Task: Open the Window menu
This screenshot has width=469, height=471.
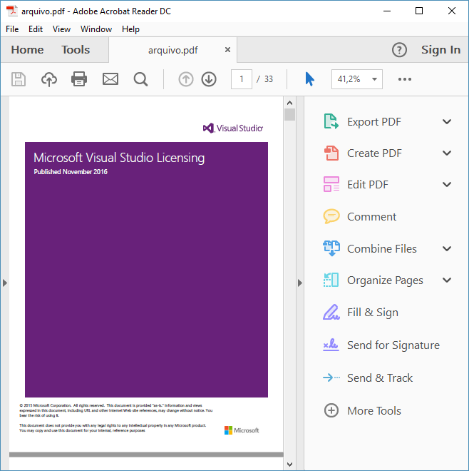Action: 96,29
